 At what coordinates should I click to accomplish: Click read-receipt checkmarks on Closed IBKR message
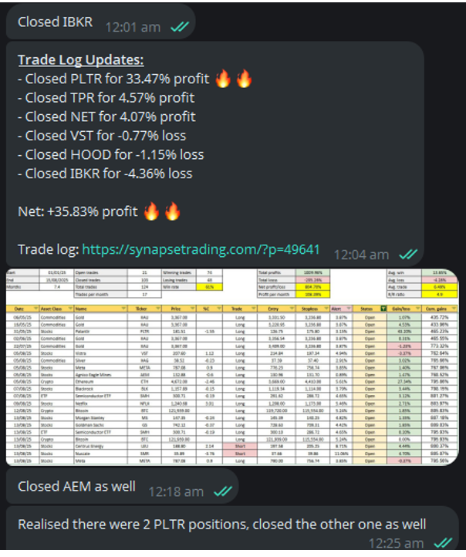coord(180,27)
